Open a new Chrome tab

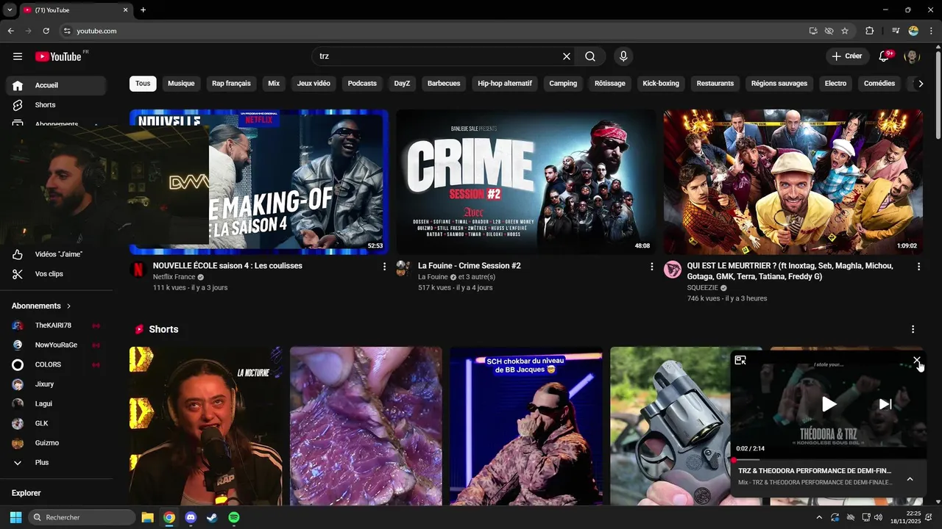(143, 10)
